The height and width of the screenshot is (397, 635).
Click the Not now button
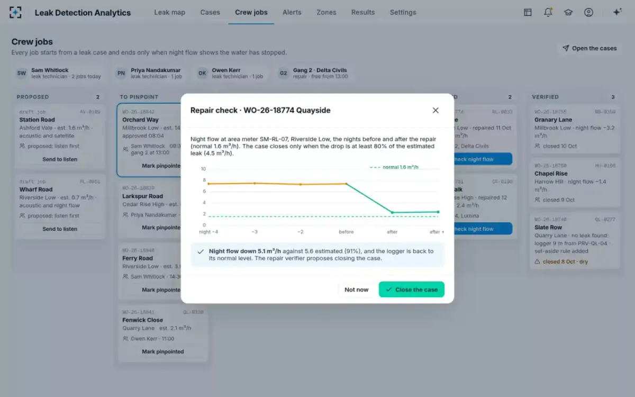(x=357, y=290)
